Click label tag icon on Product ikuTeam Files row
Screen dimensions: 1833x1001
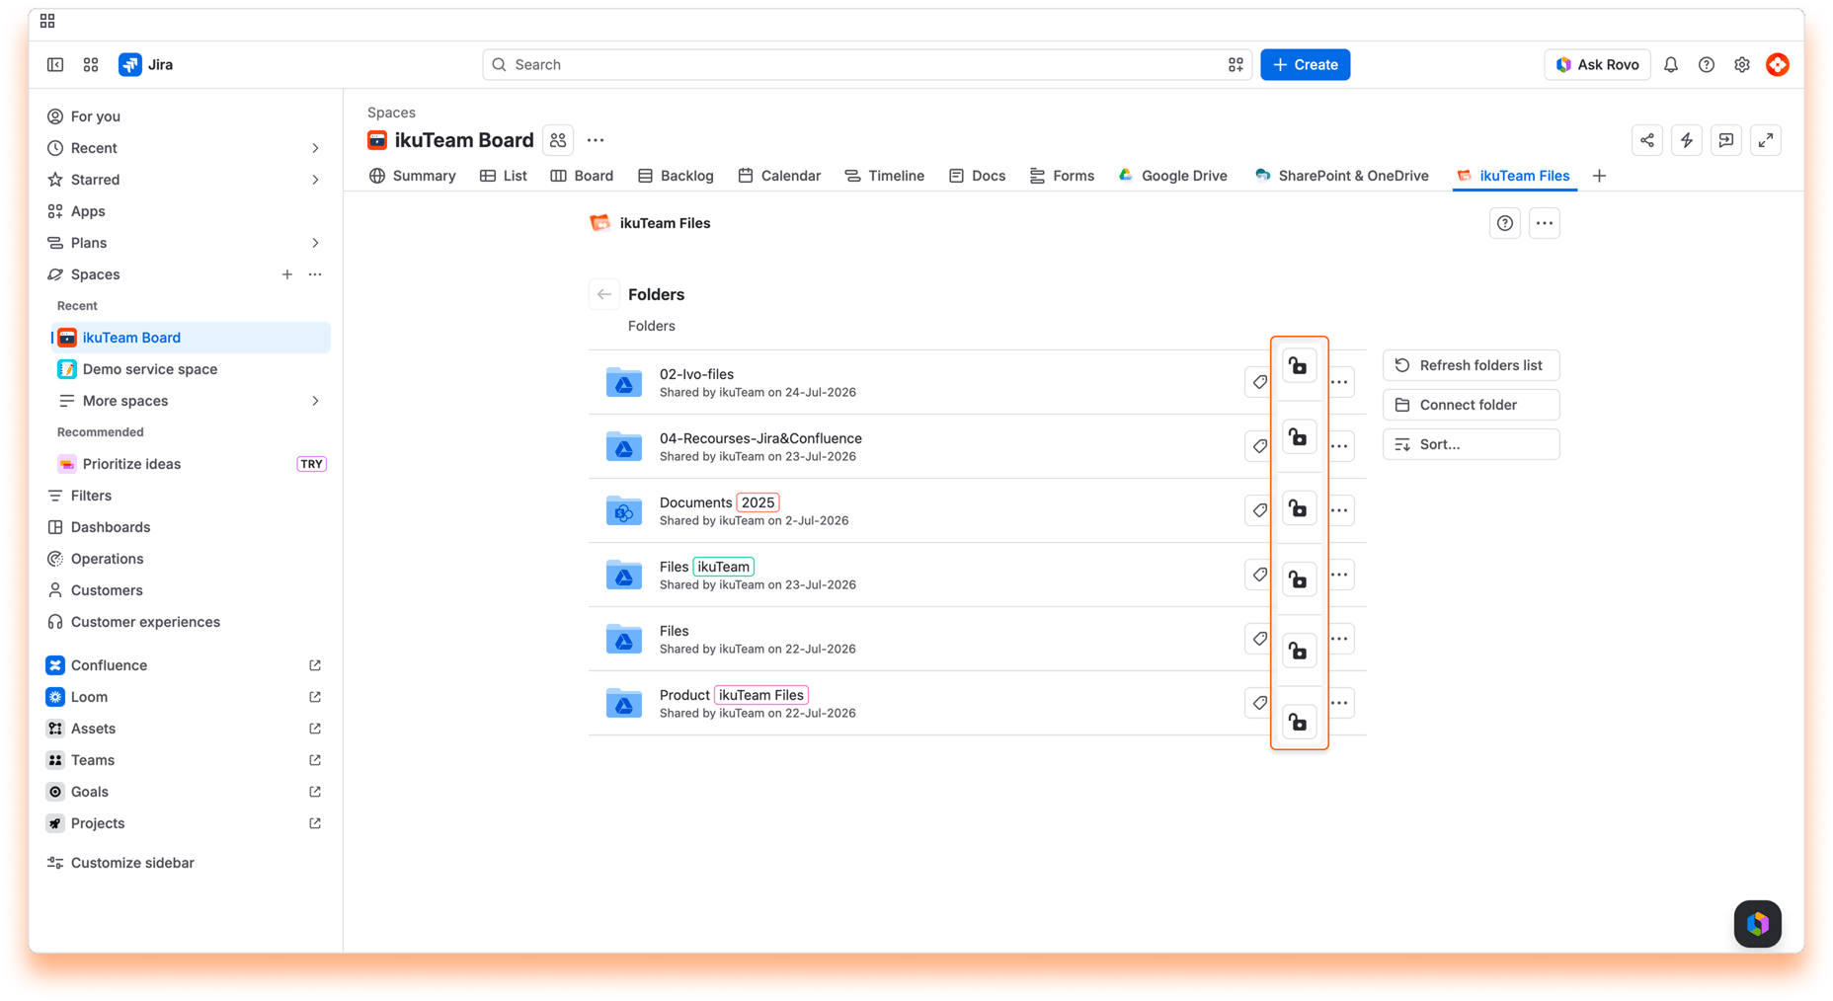point(1259,703)
